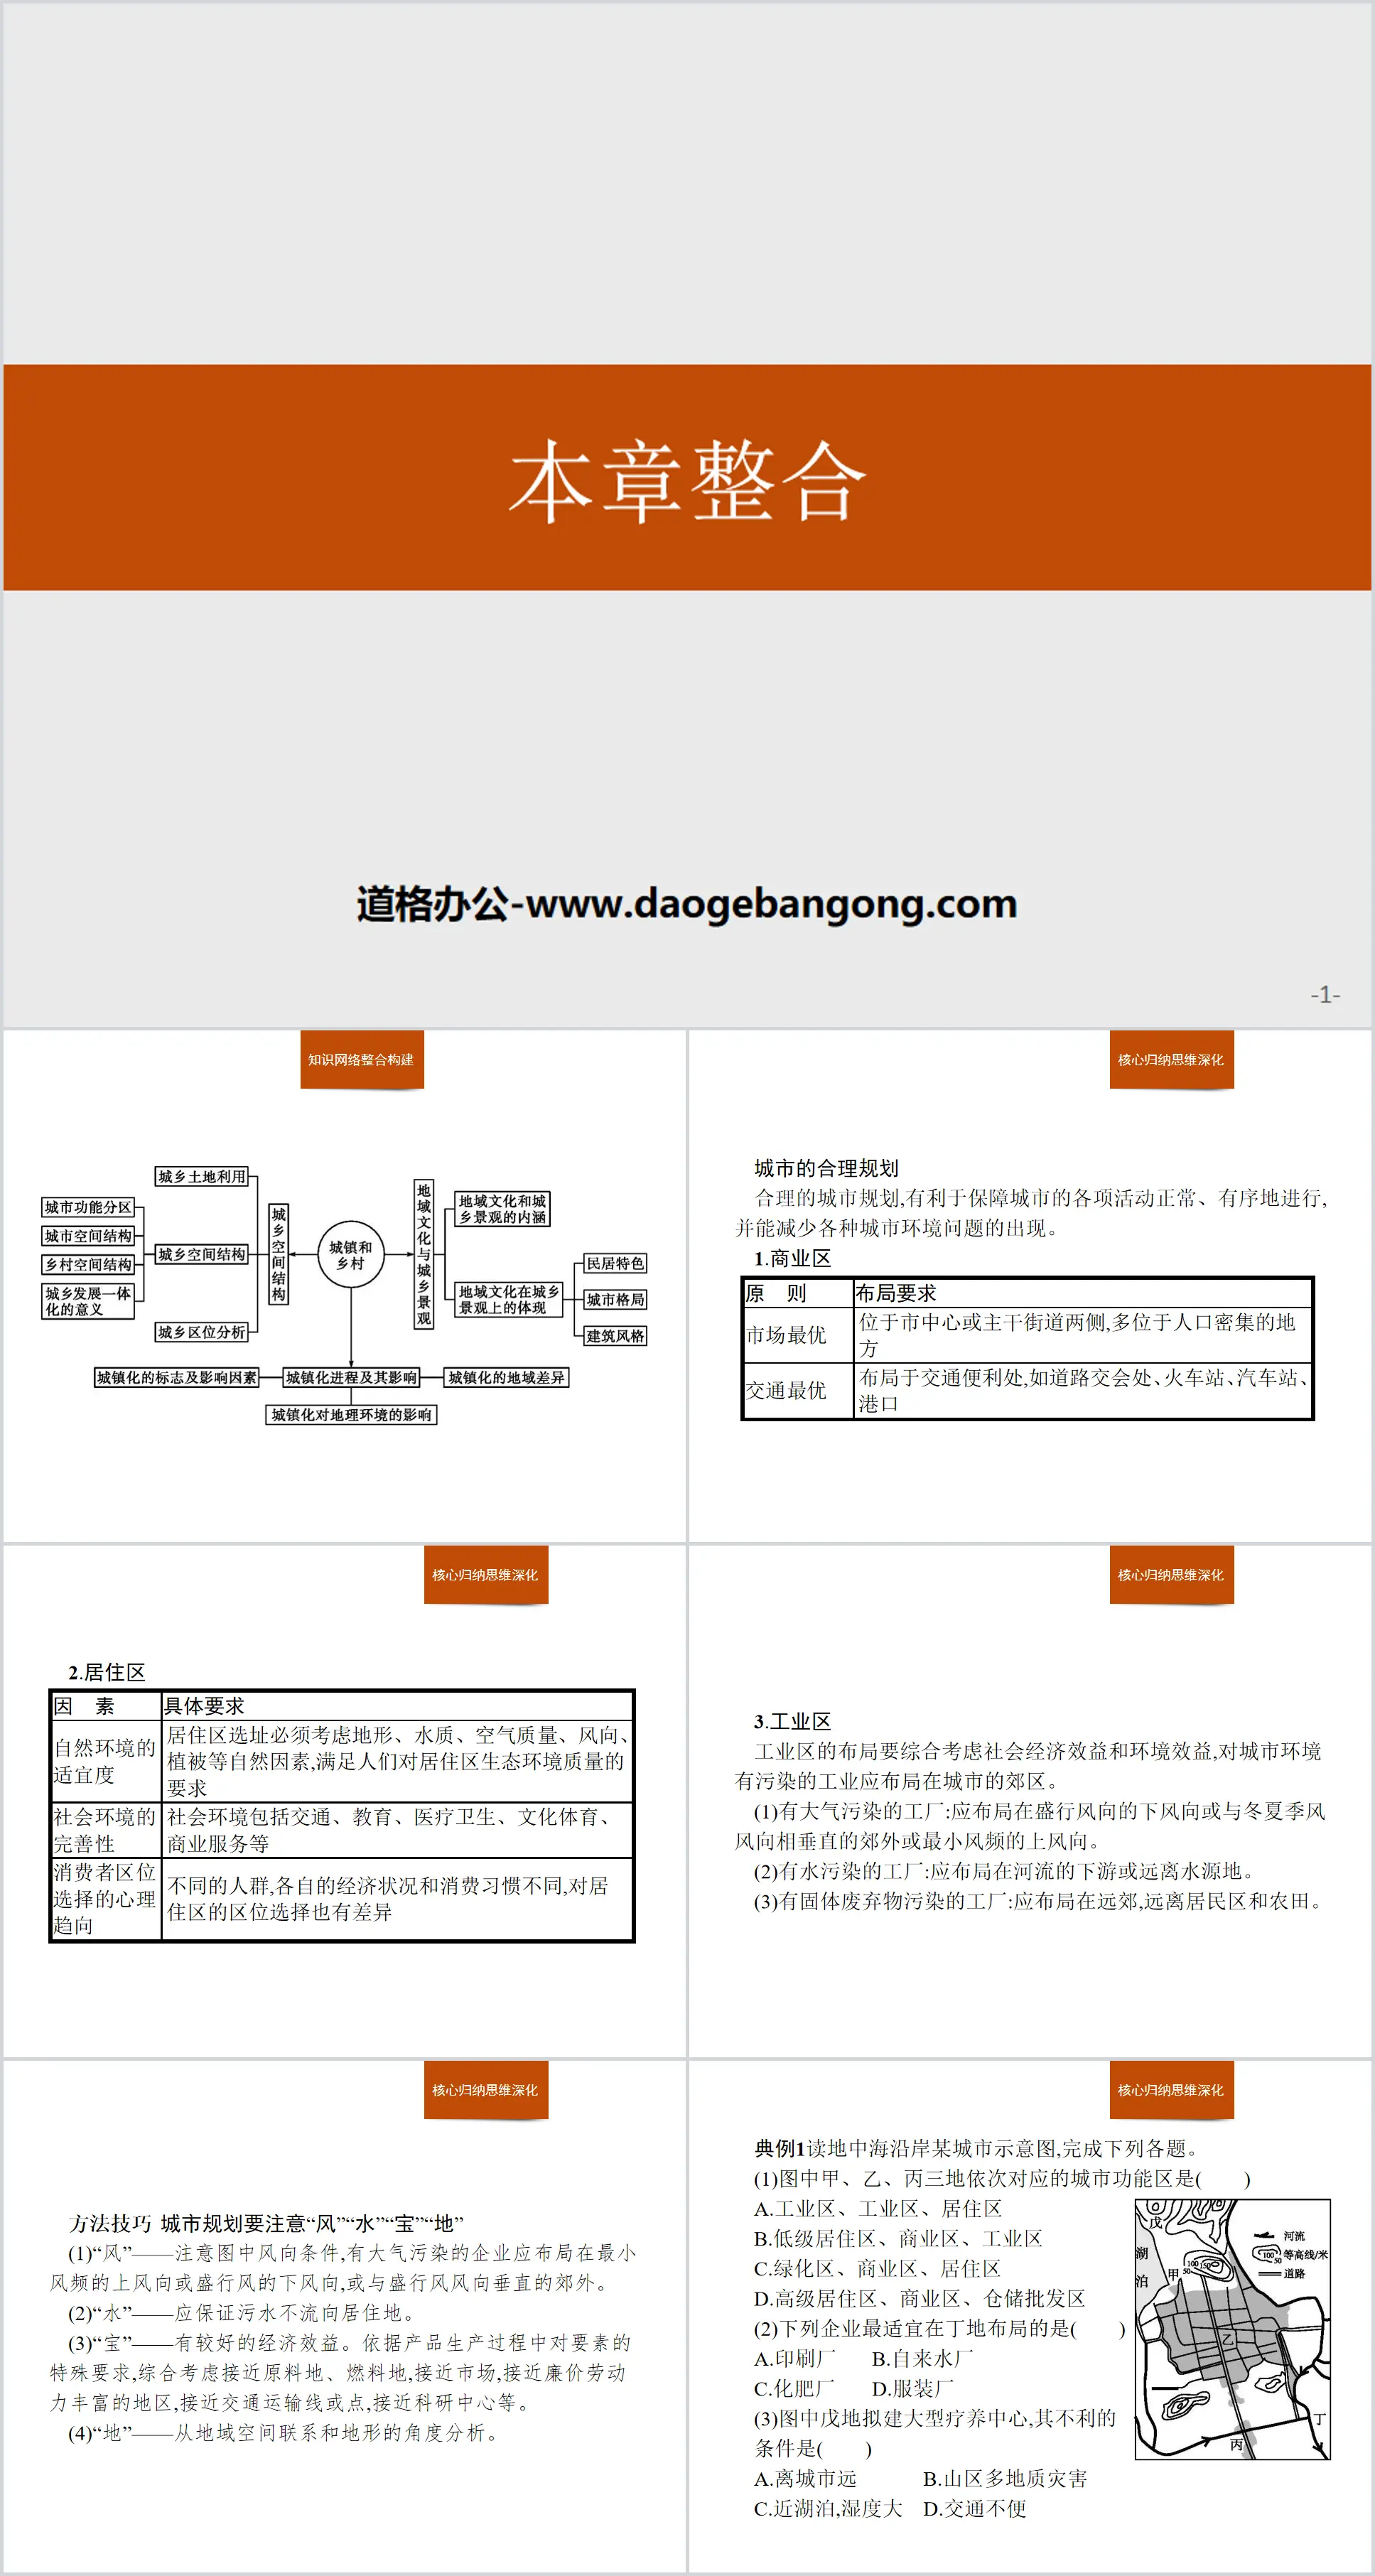
Task: Click the 城市空间结构 node
Action: (88, 1236)
